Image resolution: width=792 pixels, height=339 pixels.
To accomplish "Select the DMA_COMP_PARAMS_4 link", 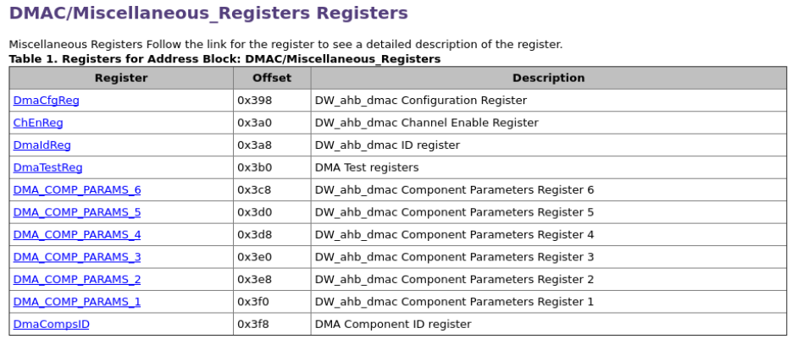I will tap(77, 234).
